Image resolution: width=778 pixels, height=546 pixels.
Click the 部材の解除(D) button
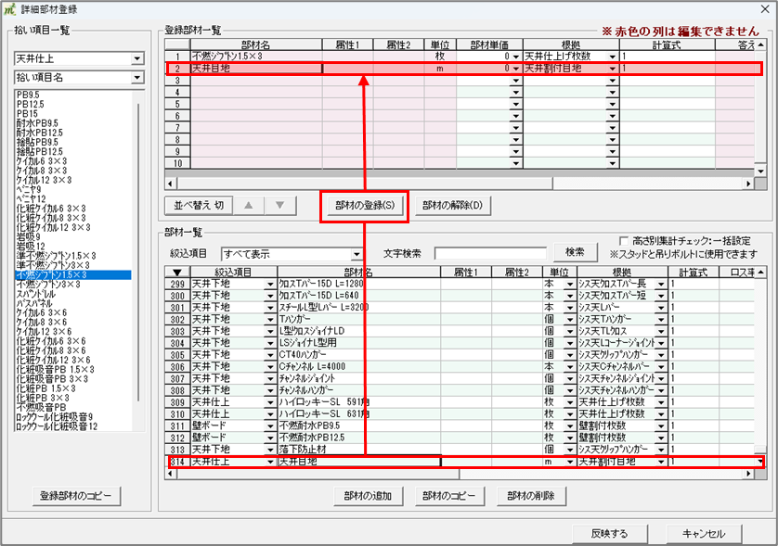(x=452, y=205)
